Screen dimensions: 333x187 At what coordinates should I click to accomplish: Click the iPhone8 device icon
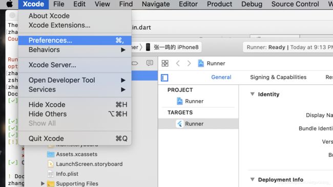[148, 47]
